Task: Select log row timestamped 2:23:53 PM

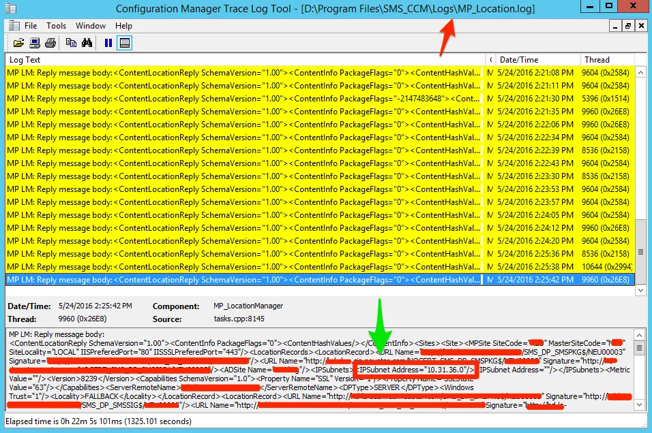Action: pos(320,189)
